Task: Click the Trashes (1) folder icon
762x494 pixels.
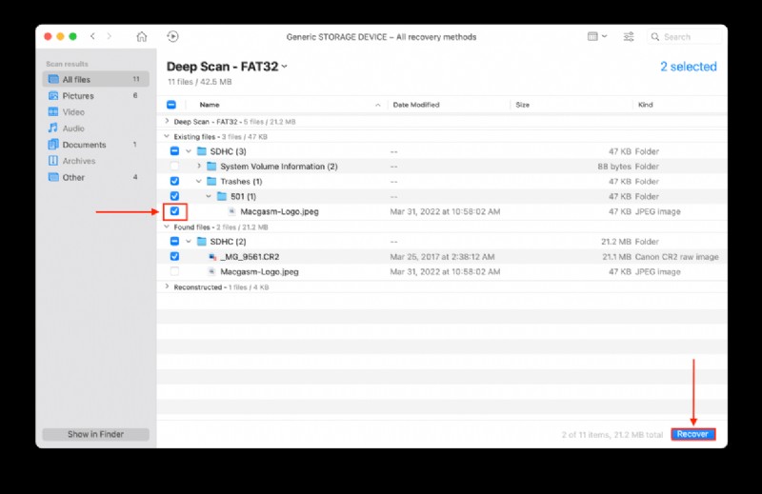Action: (211, 181)
